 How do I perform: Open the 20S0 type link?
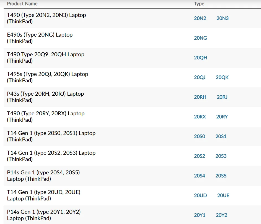(x=199, y=136)
